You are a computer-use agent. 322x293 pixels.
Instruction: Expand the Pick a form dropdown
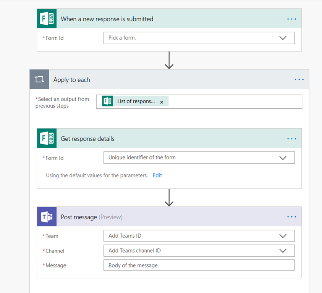point(283,38)
